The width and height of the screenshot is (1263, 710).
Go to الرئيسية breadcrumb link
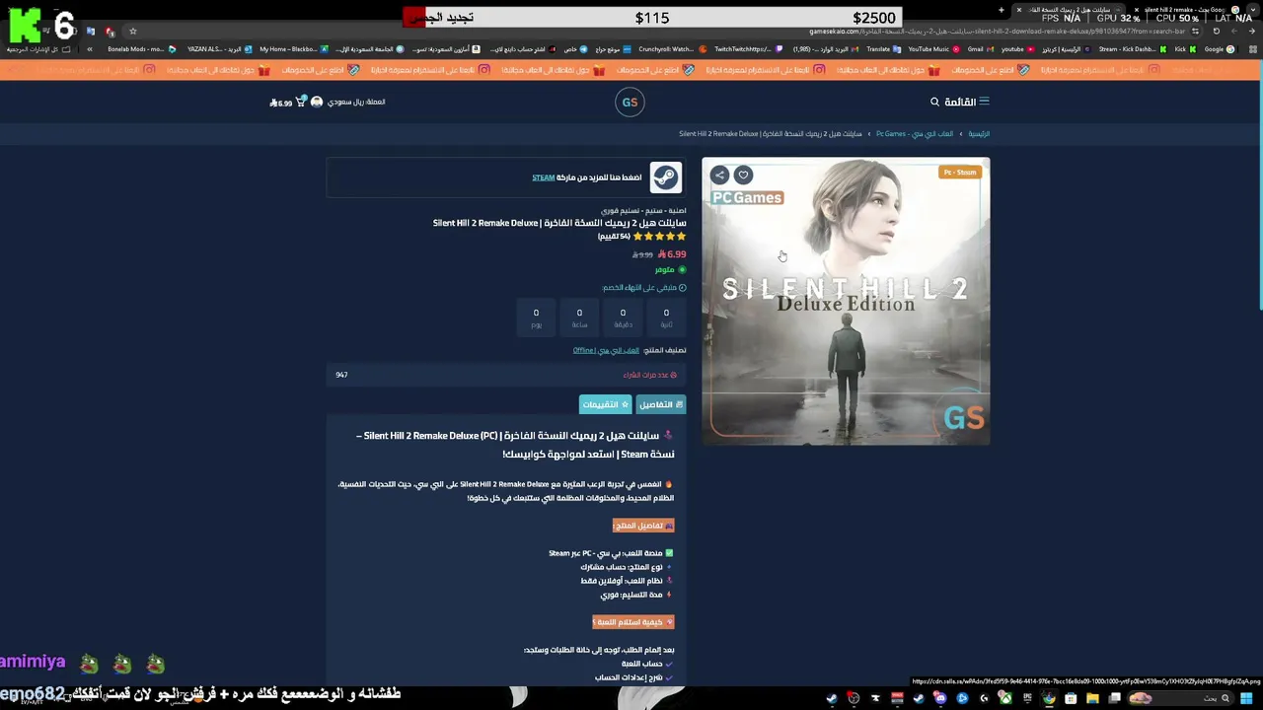[978, 133]
